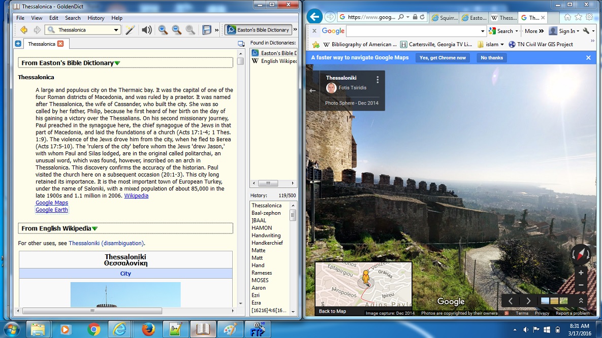Click Back to Map on minimap
Viewport: 602px width, 338px height.
click(x=332, y=311)
